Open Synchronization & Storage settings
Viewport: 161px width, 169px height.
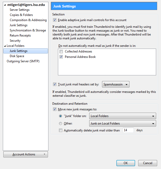(28, 30)
